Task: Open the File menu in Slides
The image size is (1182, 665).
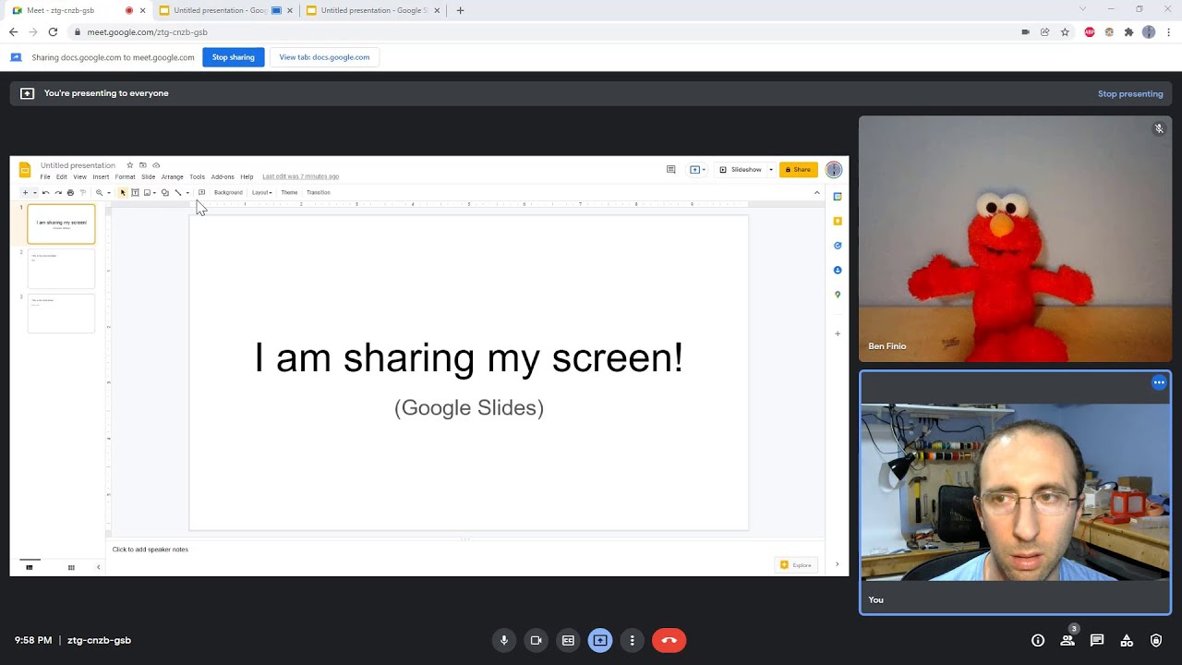Action: pyautogui.click(x=45, y=176)
